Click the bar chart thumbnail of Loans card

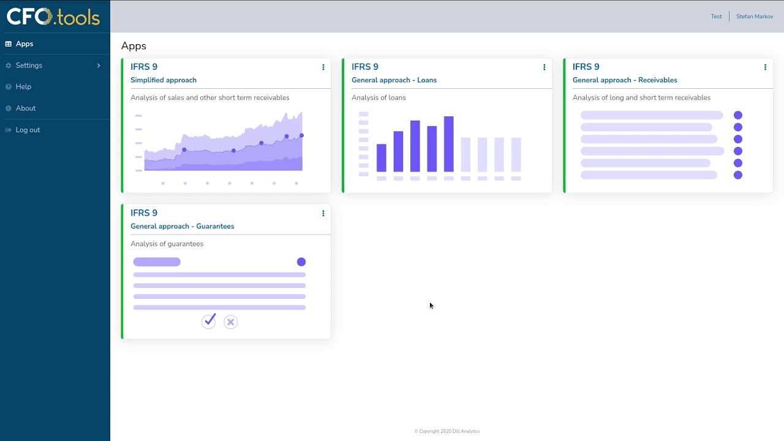pos(440,146)
